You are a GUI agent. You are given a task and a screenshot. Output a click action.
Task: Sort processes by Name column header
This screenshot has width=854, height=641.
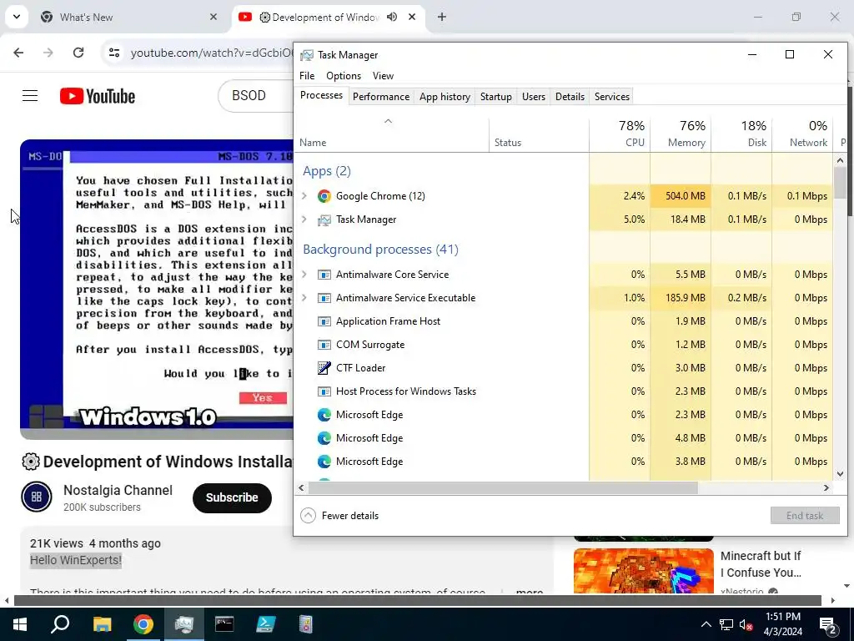392,134
